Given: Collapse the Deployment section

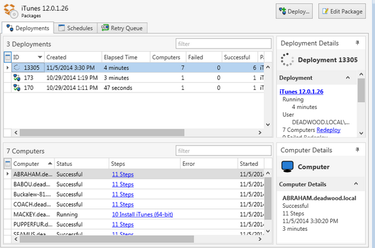Looking at the screenshot, I should (x=348, y=78).
